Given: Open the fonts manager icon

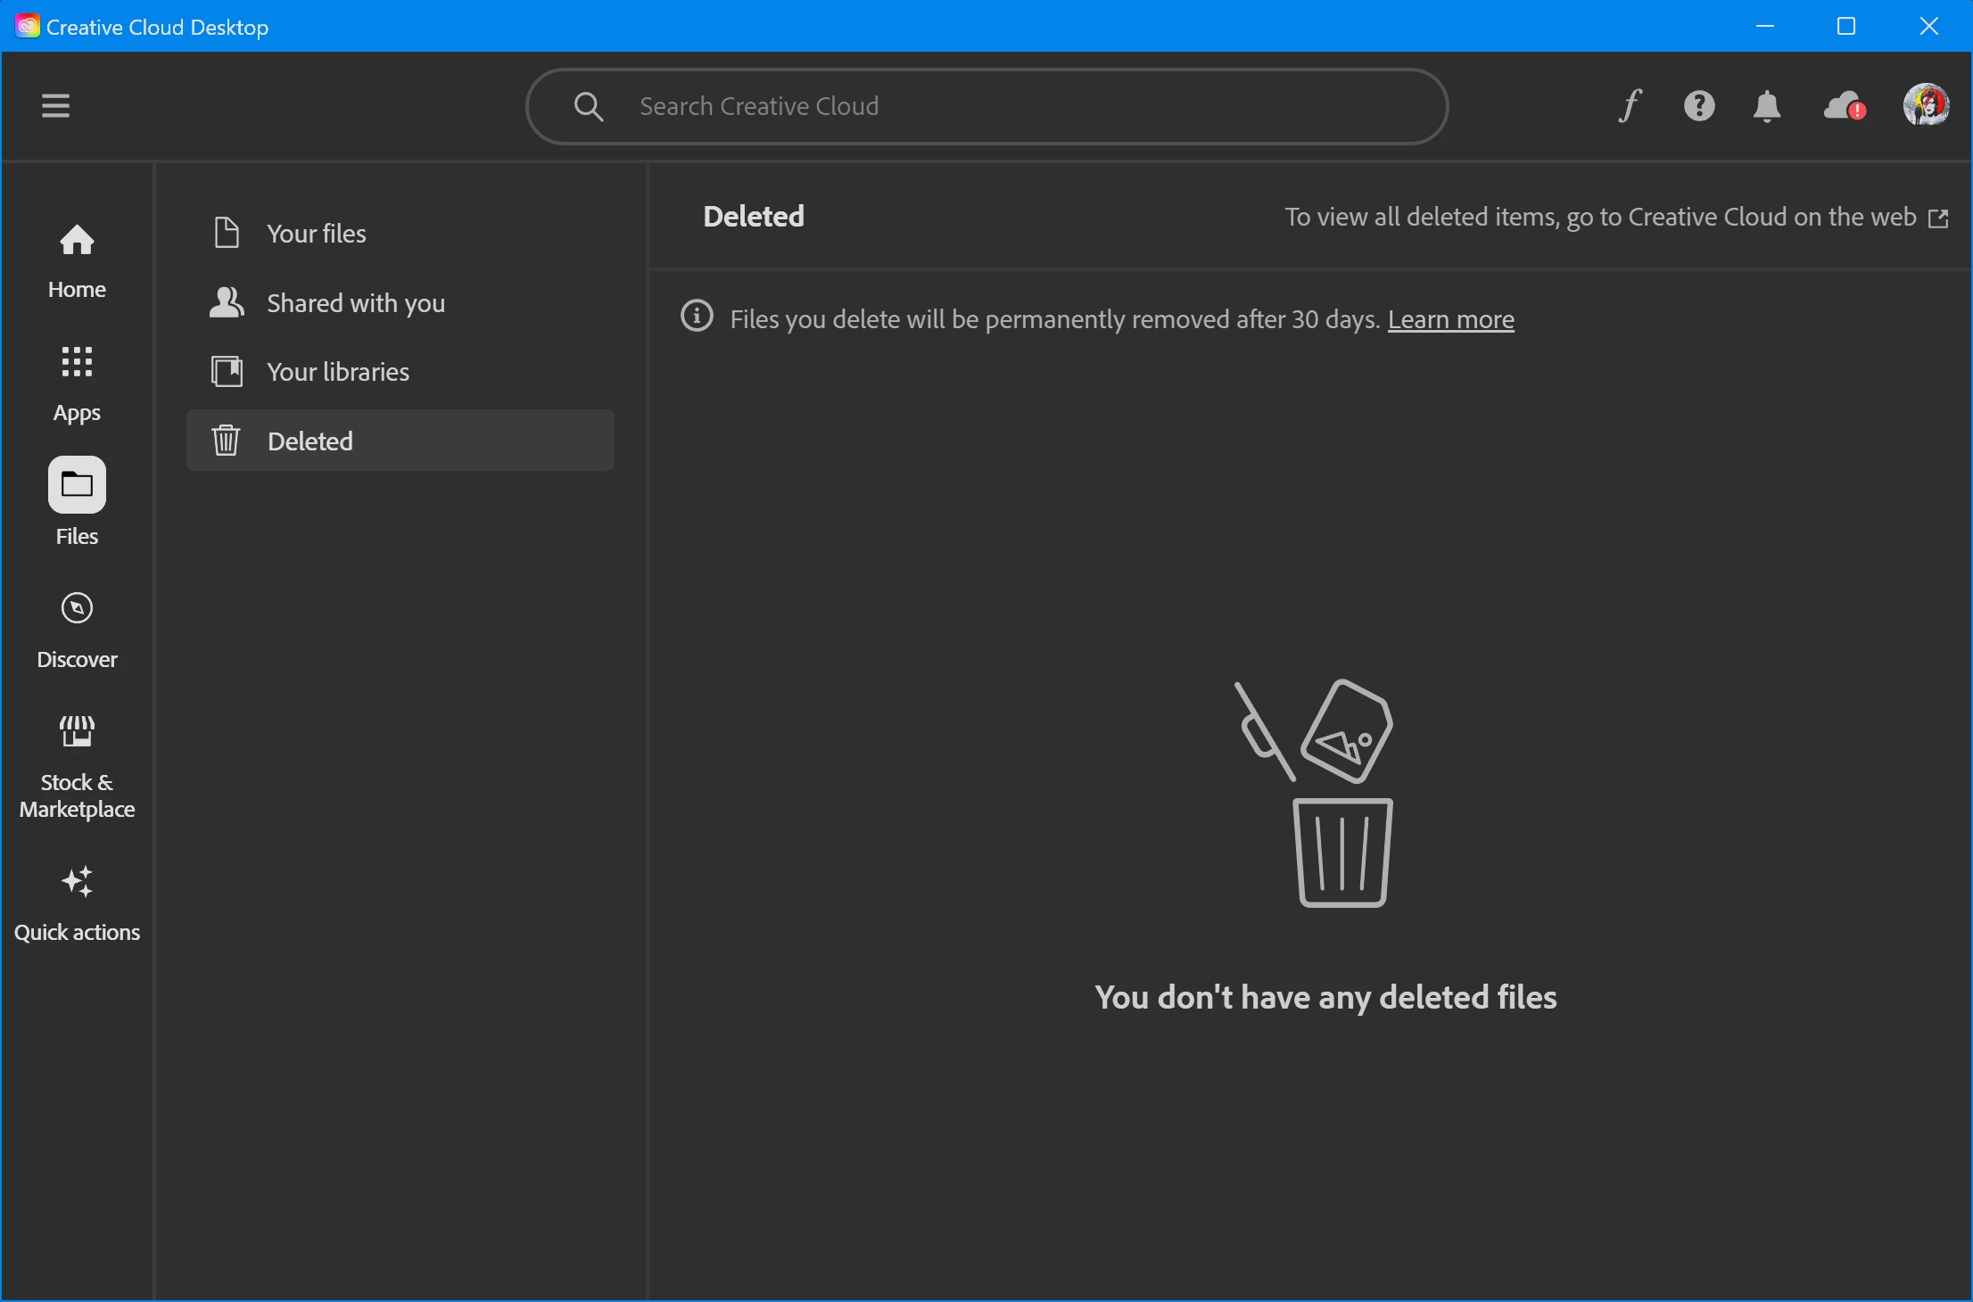Looking at the screenshot, I should tap(1630, 106).
